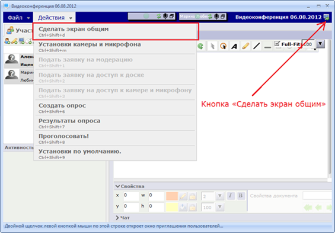
Task: Select participant Марина in the list
Action: 19,76
